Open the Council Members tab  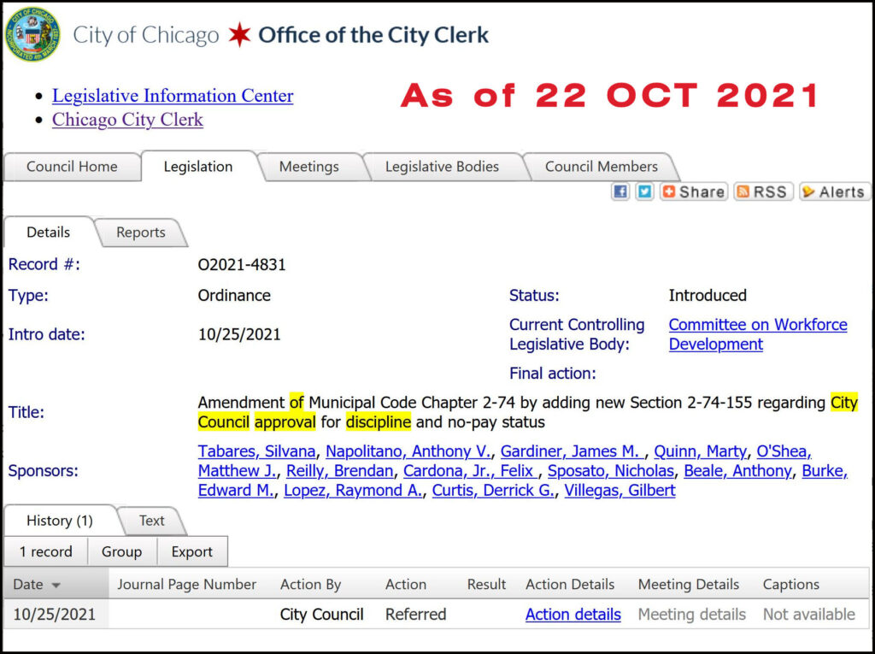[602, 167]
